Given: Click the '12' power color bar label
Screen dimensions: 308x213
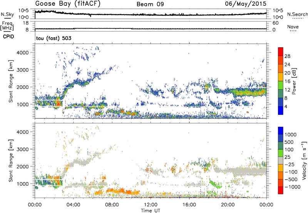Looking at the screenshot, I should [x=287, y=90].
